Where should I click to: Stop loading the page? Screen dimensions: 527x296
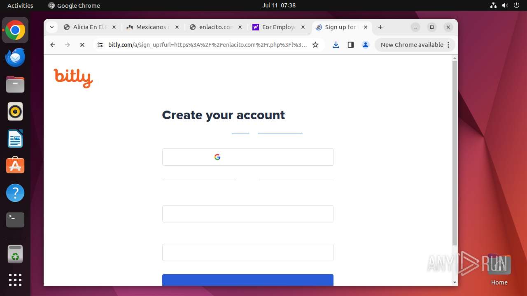[82, 45]
